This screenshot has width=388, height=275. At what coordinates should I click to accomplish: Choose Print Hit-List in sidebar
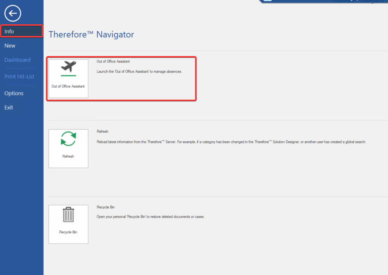click(19, 77)
